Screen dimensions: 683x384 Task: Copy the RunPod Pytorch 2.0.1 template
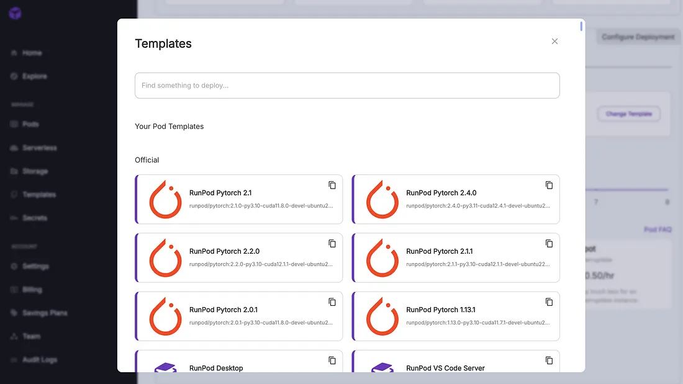coord(332,301)
